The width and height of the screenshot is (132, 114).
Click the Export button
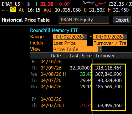click(x=122, y=20)
